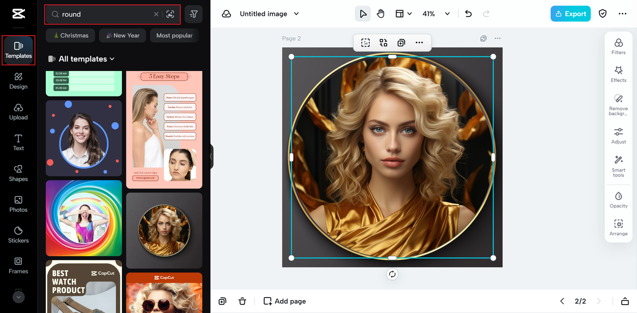
Task: Delete the page with trash icon
Action: (x=242, y=301)
